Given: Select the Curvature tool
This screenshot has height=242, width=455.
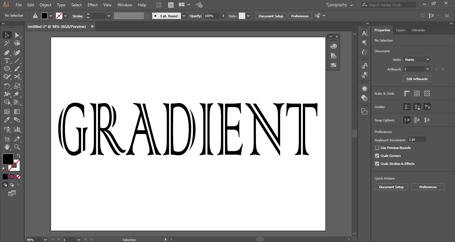Looking at the screenshot, I should 17,53.
